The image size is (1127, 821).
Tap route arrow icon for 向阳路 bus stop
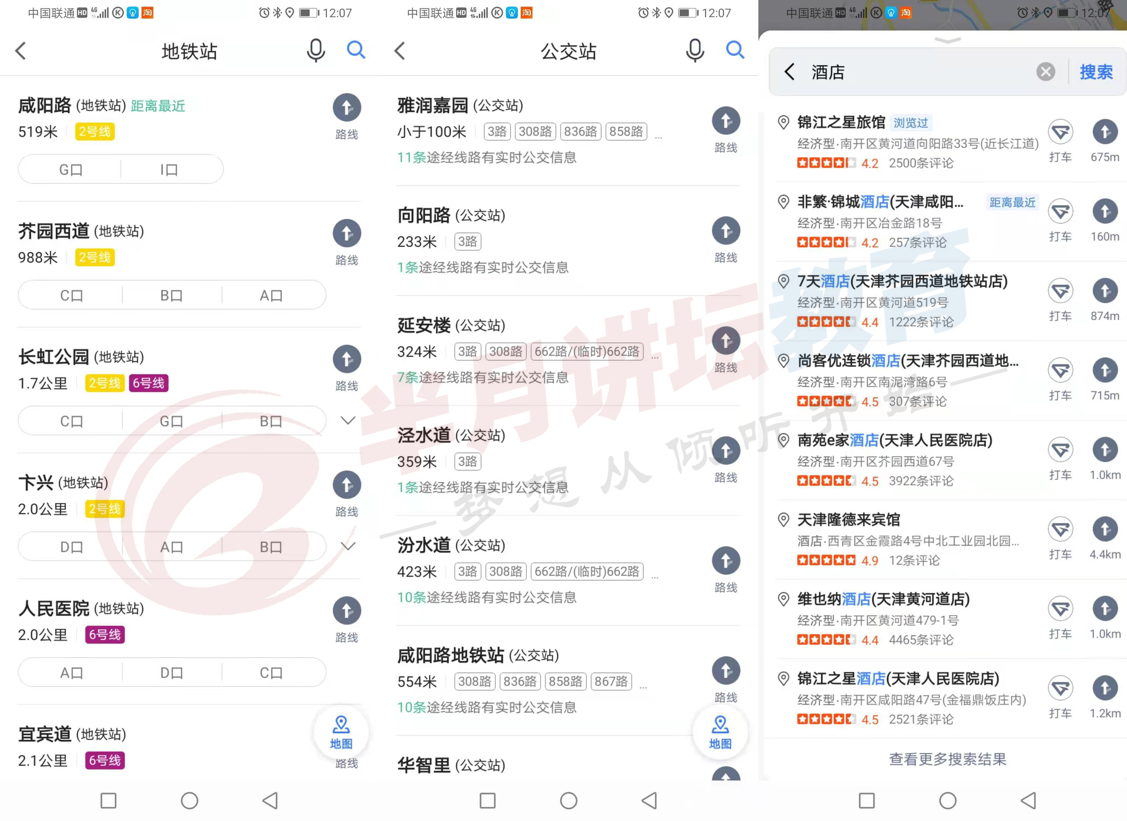click(726, 231)
